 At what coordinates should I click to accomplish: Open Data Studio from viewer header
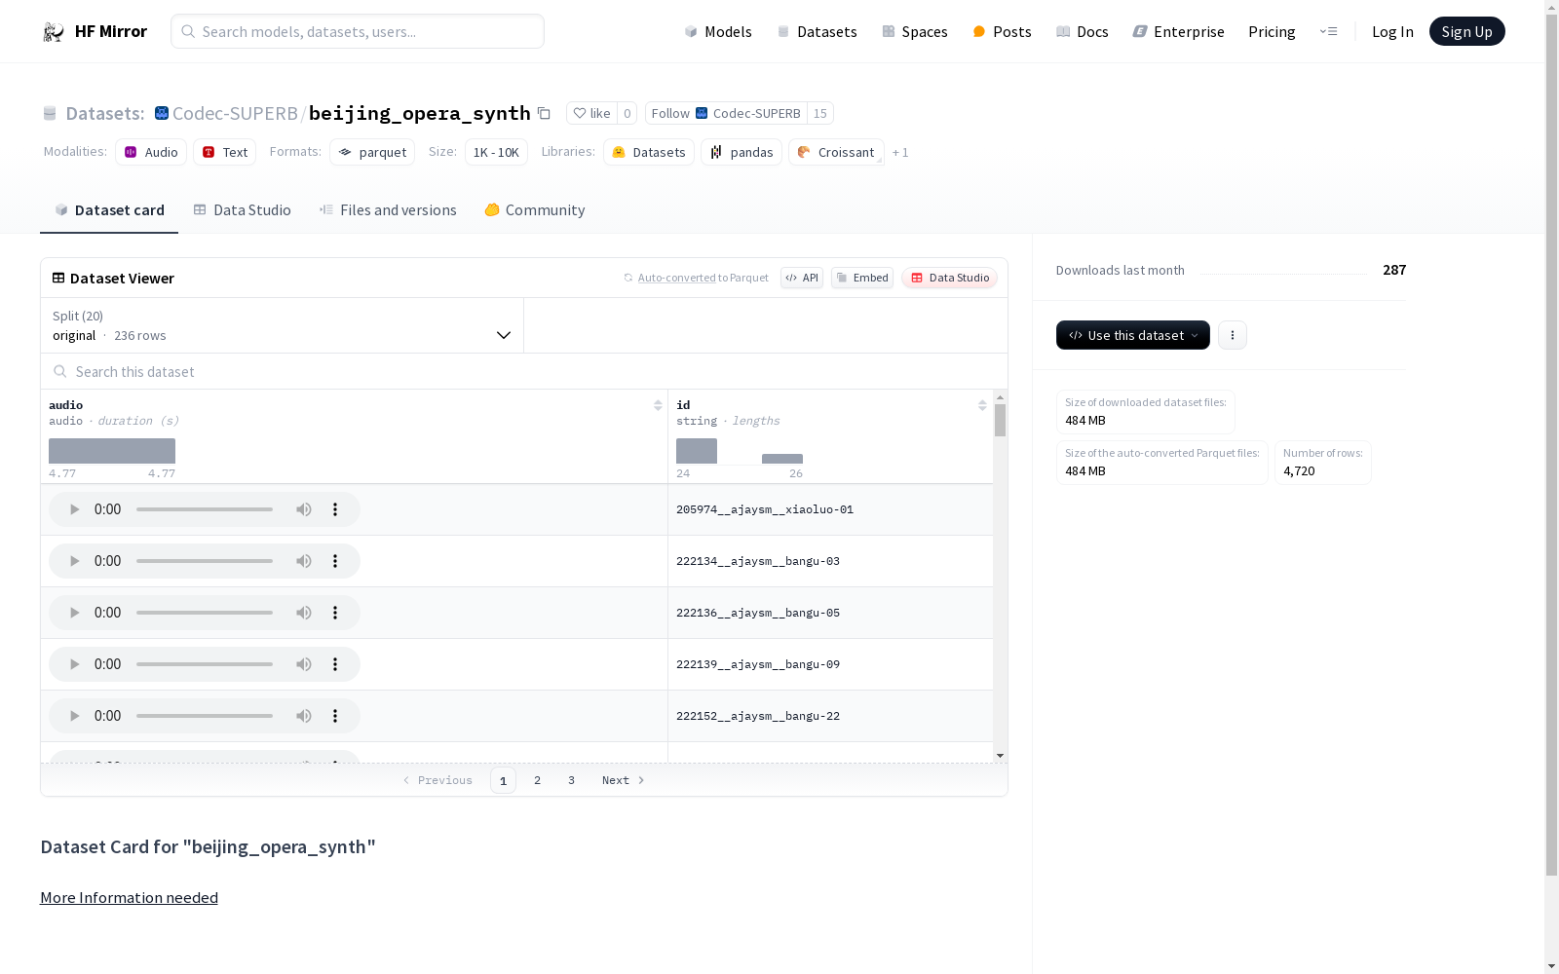click(x=949, y=278)
